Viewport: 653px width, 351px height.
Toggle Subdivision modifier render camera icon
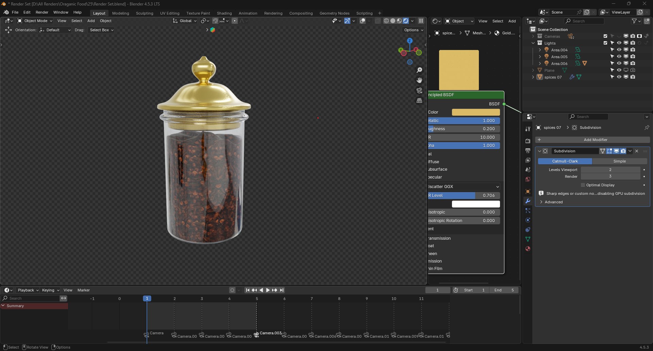[x=623, y=151]
